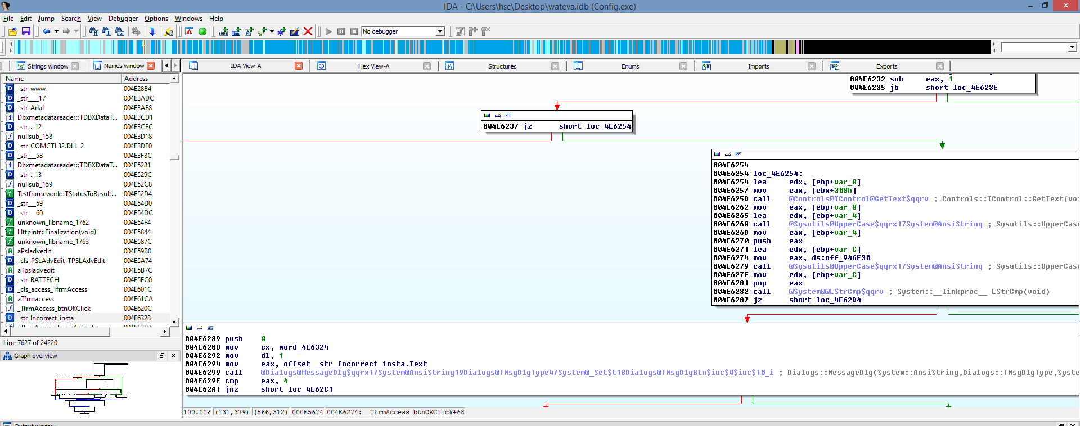Click the jz loc_4E6254 node graph icon
This screenshot has height=426, width=1080.
point(508,116)
